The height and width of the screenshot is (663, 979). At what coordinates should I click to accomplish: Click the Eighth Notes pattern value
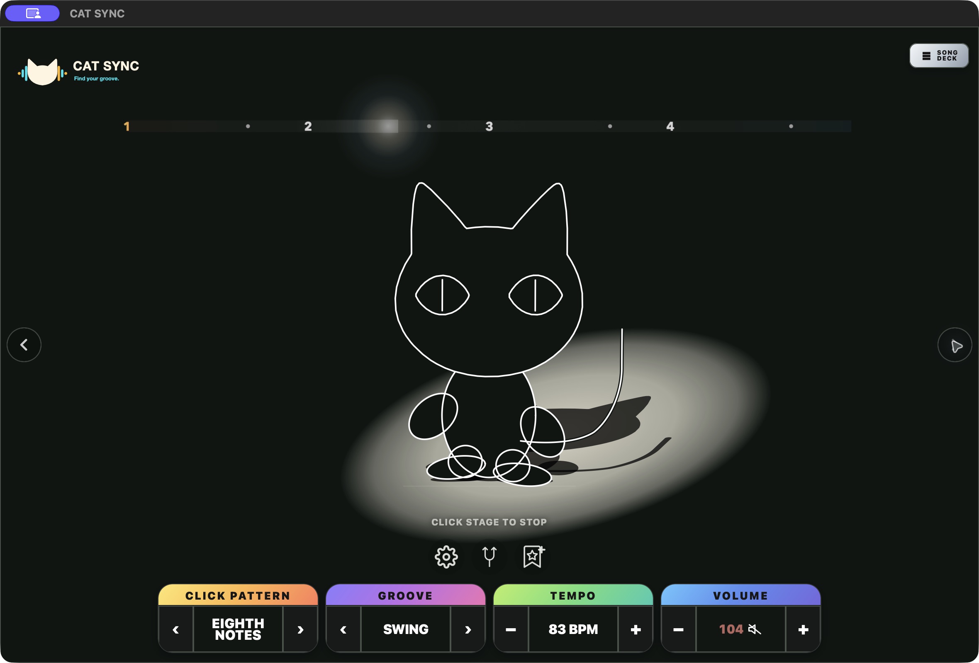coord(238,629)
